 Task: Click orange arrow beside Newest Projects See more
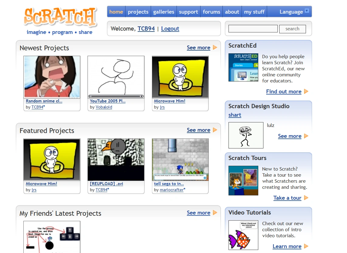coord(215,48)
